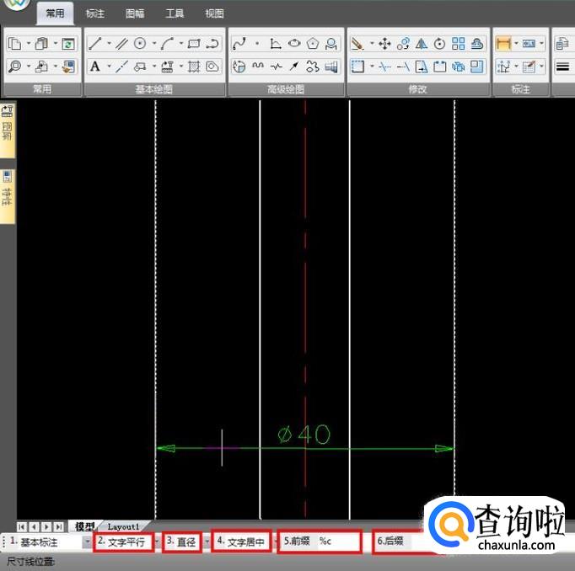Switch to the 标注 ribbon tab
The width and height of the screenshot is (575, 571).
tap(95, 13)
